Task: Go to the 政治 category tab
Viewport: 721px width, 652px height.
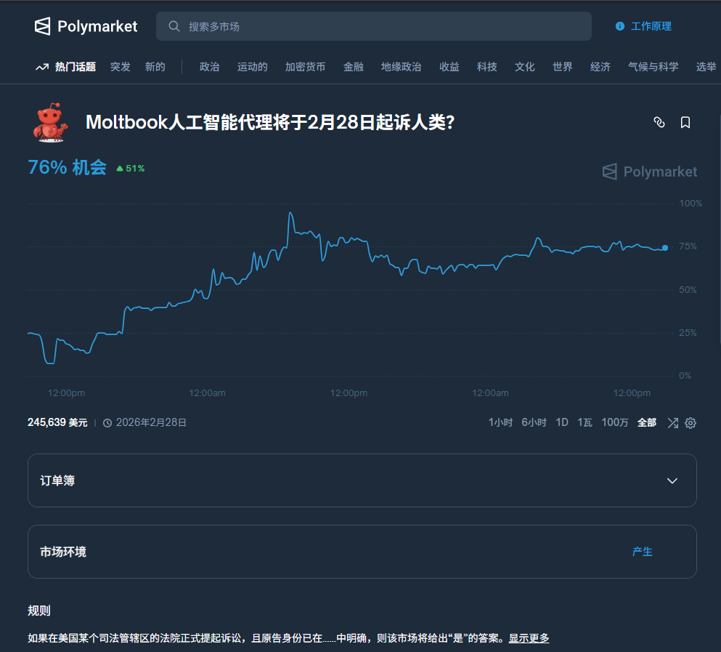Action: pos(209,67)
